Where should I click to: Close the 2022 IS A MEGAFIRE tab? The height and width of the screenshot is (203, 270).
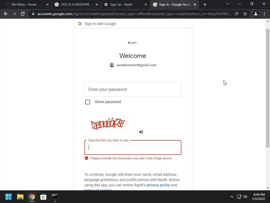coord(97,4)
